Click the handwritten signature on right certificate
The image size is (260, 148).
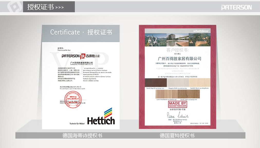(x=178, y=115)
